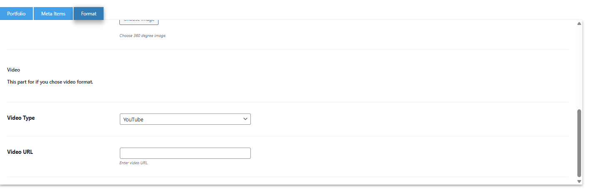Click the 'Enter video URL.' hint text
The height and width of the screenshot is (195, 594).
pyautogui.click(x=134, y=163)
